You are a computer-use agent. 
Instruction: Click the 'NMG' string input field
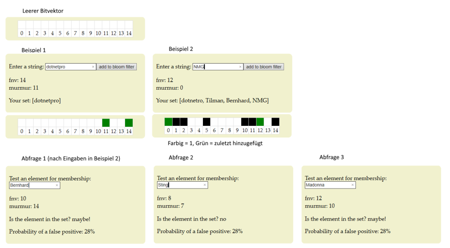click(216, 67)
